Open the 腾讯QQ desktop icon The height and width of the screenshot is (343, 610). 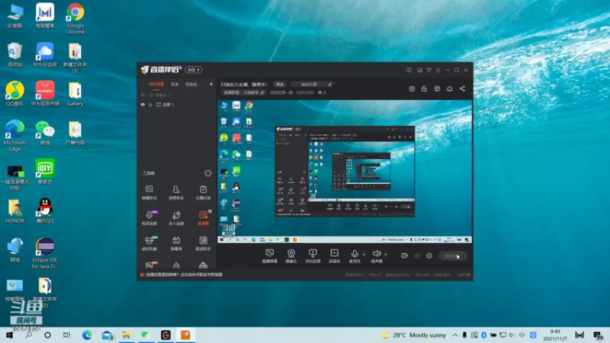click(x=45, y=210)
